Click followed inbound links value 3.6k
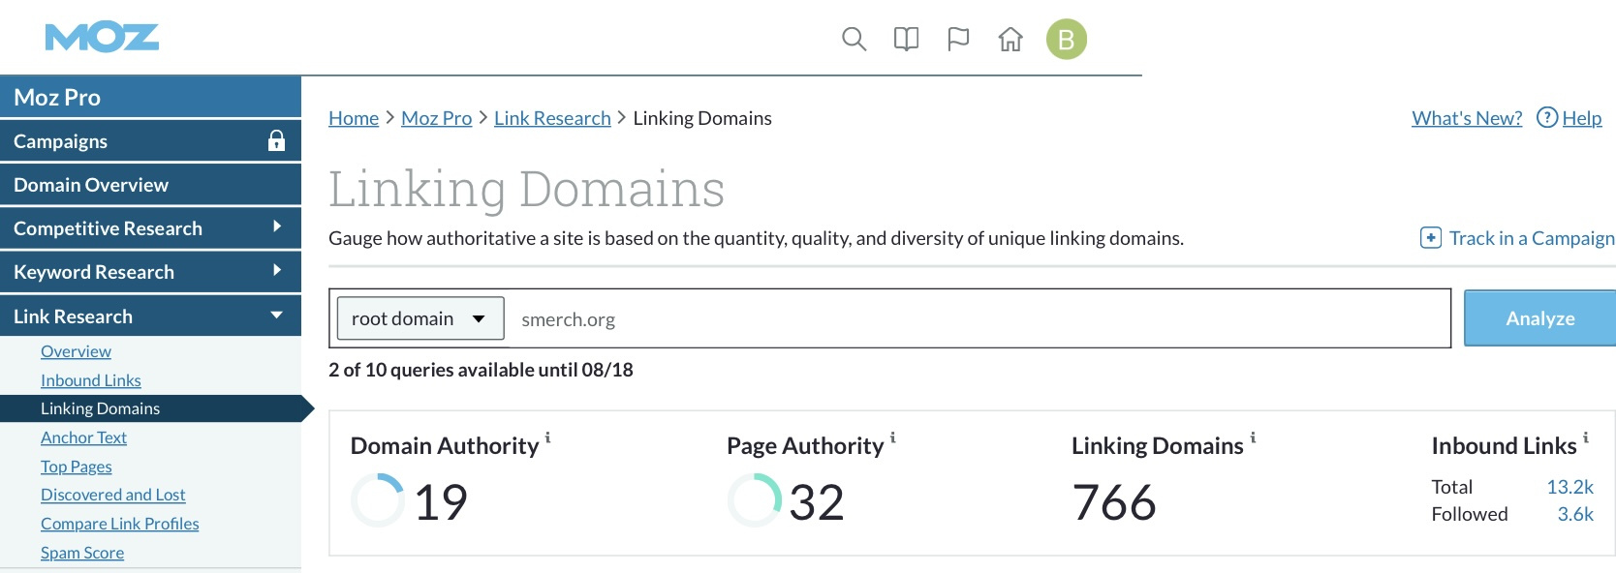The width and height of the screenshot is (1616, 573). tap(1575, 514)
